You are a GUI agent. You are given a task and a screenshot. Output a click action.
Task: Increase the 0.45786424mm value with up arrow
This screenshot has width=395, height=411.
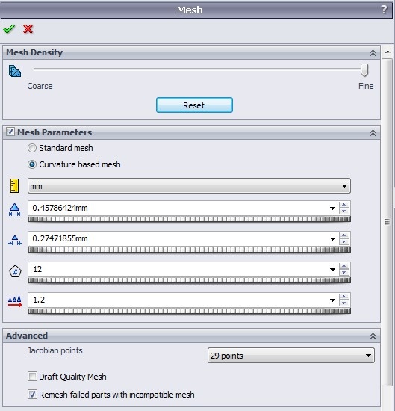click(x=344, y=205)
